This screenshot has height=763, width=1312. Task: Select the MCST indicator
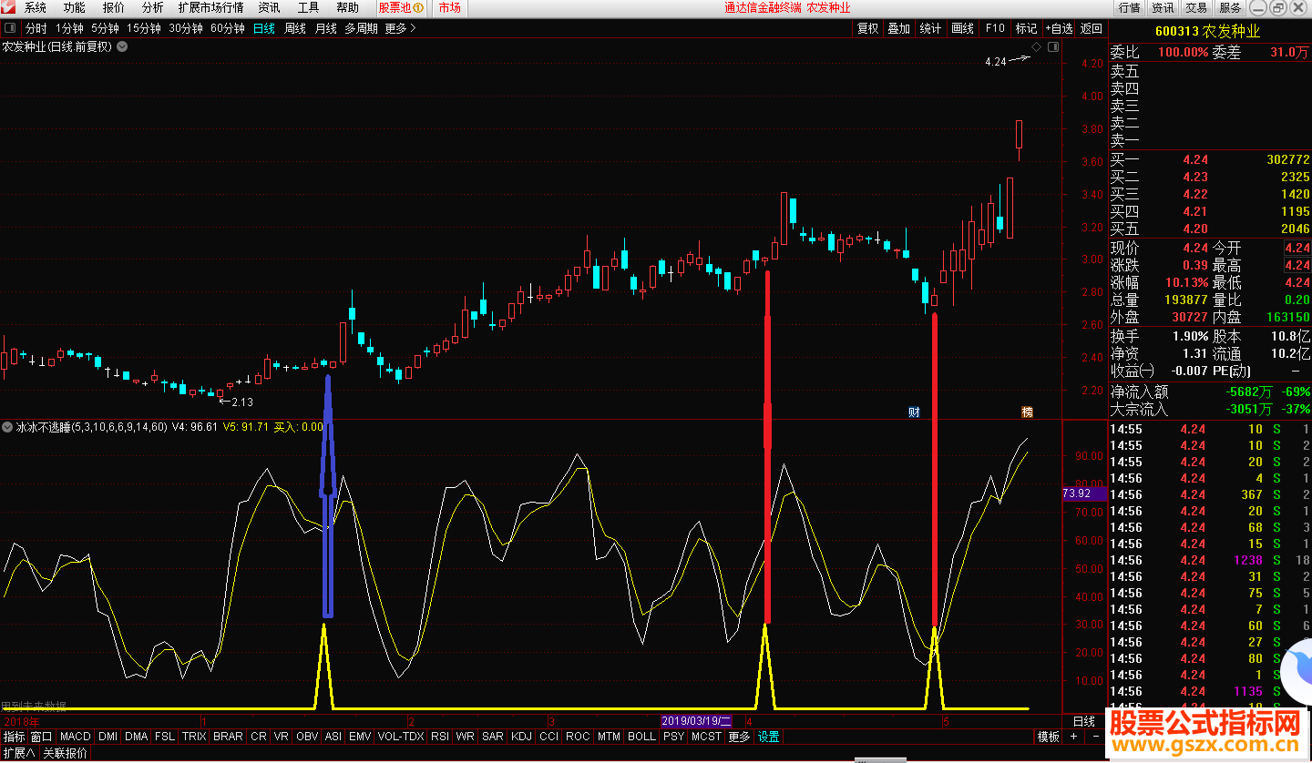coord(706,737)
